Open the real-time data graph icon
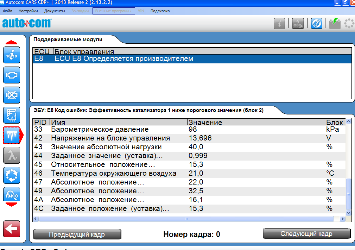 (11, 114)
